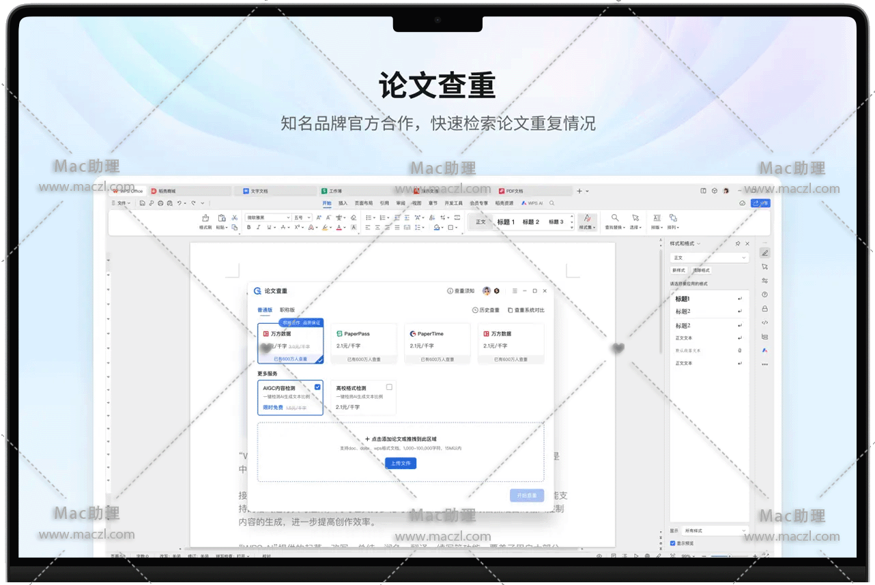Click the eraser Clear Formatting icon

(x=354, y=217)
